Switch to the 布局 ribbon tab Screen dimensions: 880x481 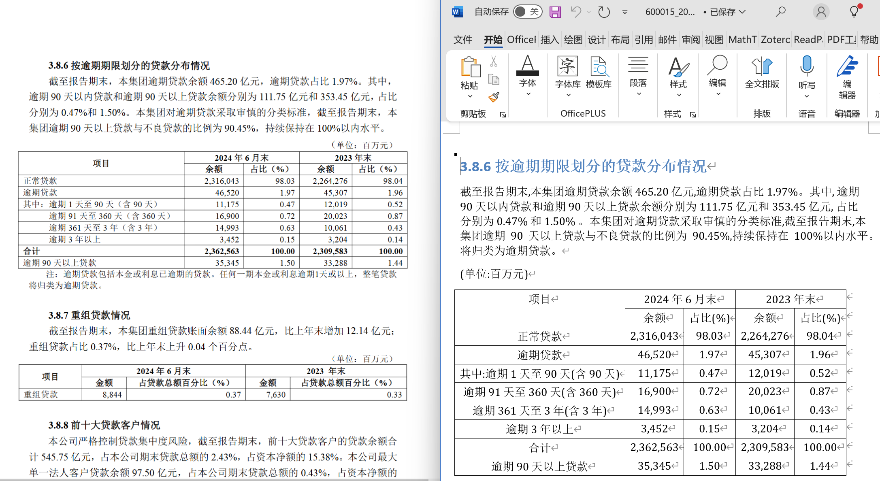[x=620, y=40]
